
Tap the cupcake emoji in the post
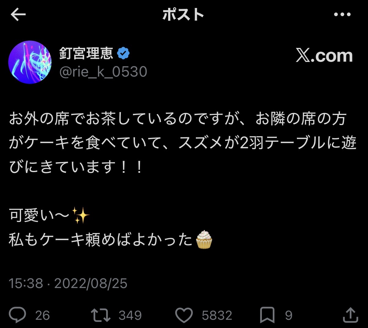tap(204, 240)
